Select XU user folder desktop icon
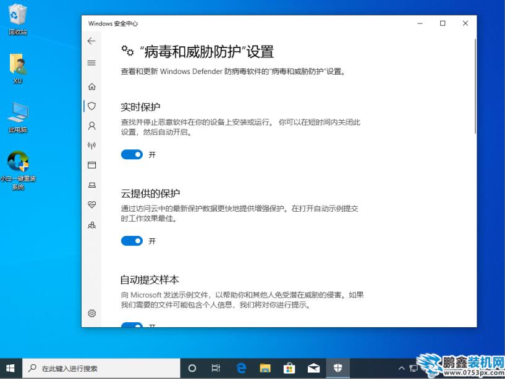Screen dimensions: 505x379 click(18, 69)
